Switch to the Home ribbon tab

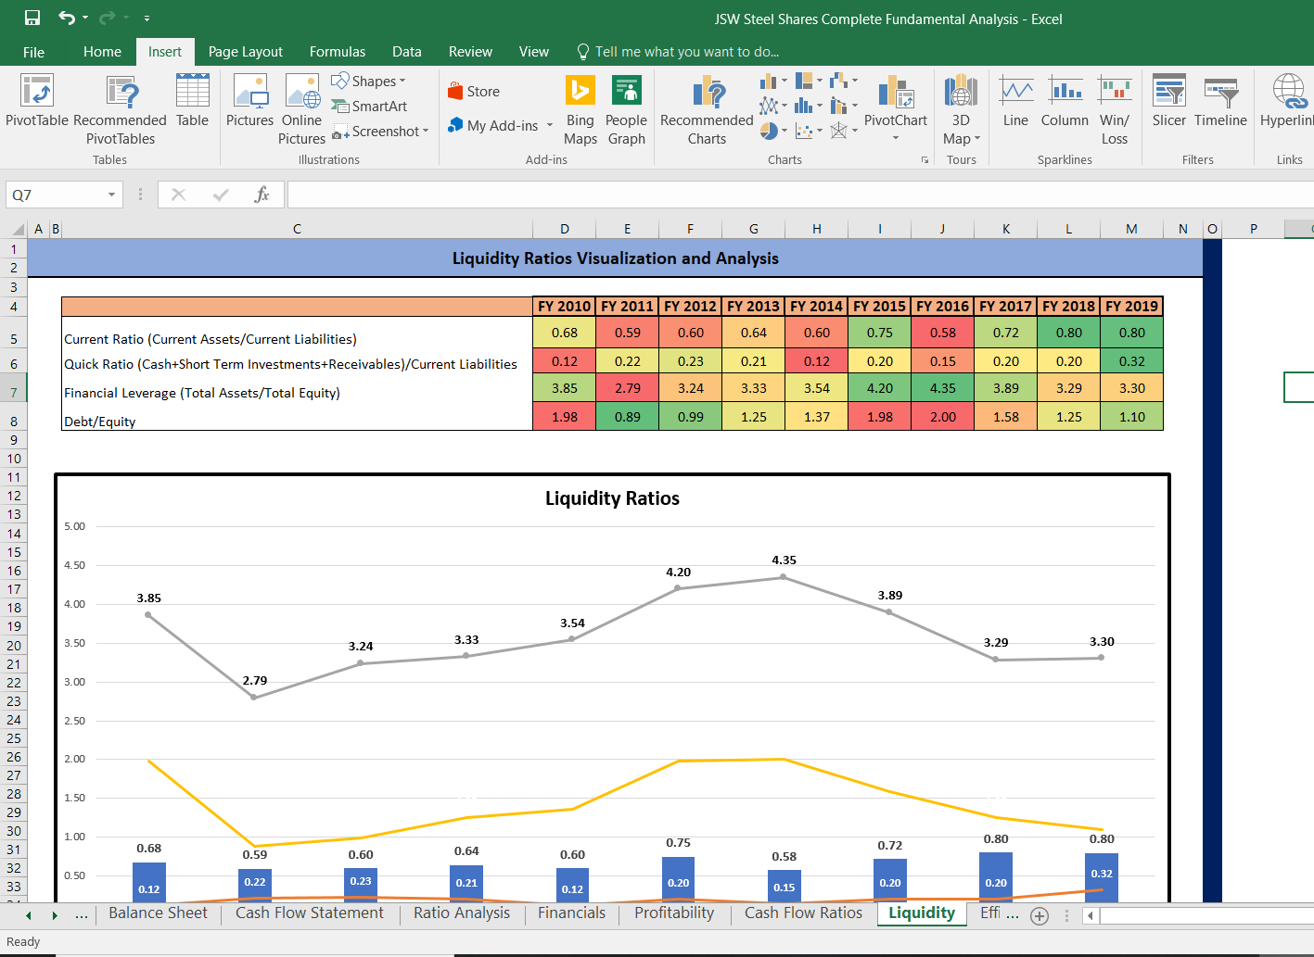[x=102, y=52]
